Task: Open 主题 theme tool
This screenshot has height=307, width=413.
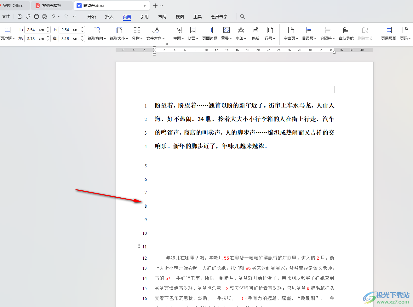Action: (178, 34)
